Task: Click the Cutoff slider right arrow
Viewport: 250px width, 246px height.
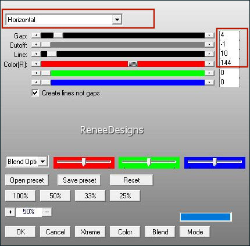Action: pyautogui.click(x=209, y=45)
